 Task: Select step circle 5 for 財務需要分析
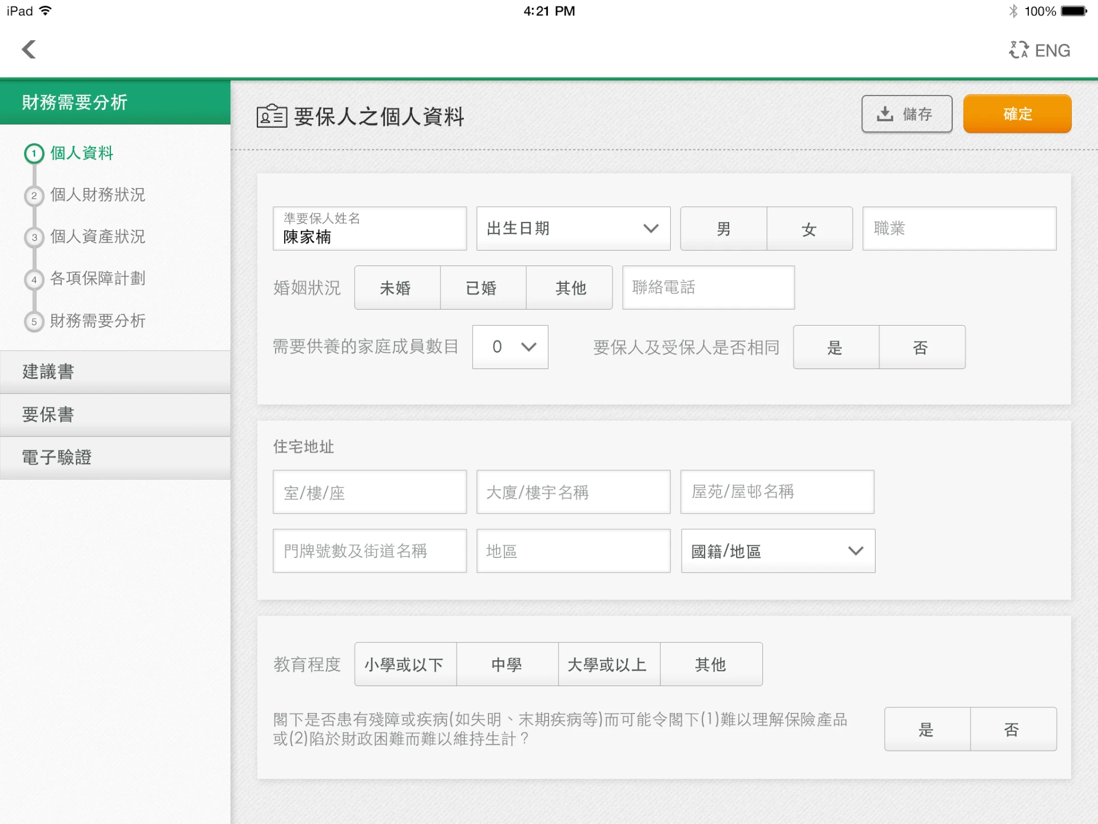[34, 322]
